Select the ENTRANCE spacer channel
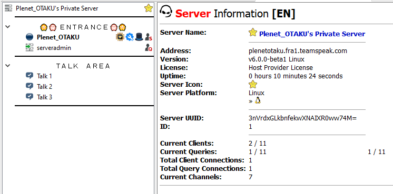Screen dimensions: 393x194 (83, 27)
